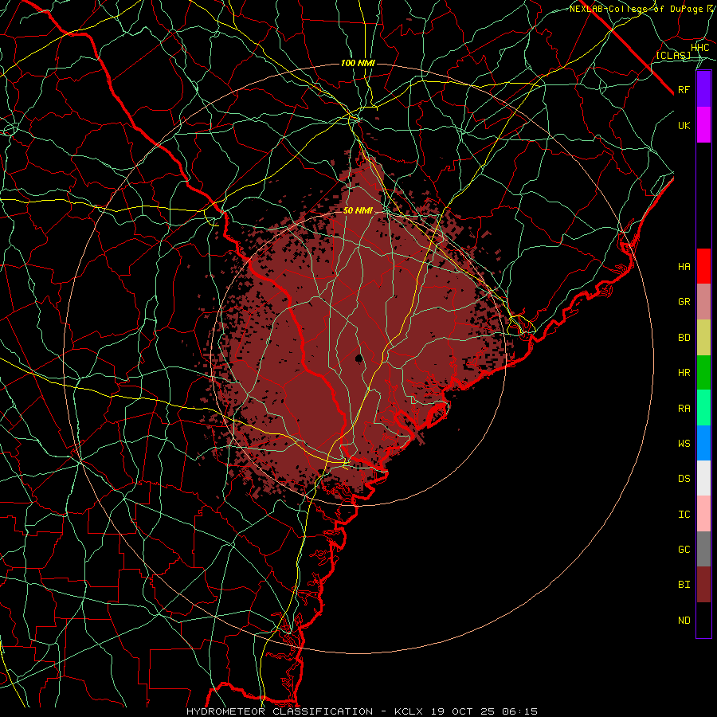Click the HA red legend swatch
This screenshot has width=717, height=717.
coord(703,266)
